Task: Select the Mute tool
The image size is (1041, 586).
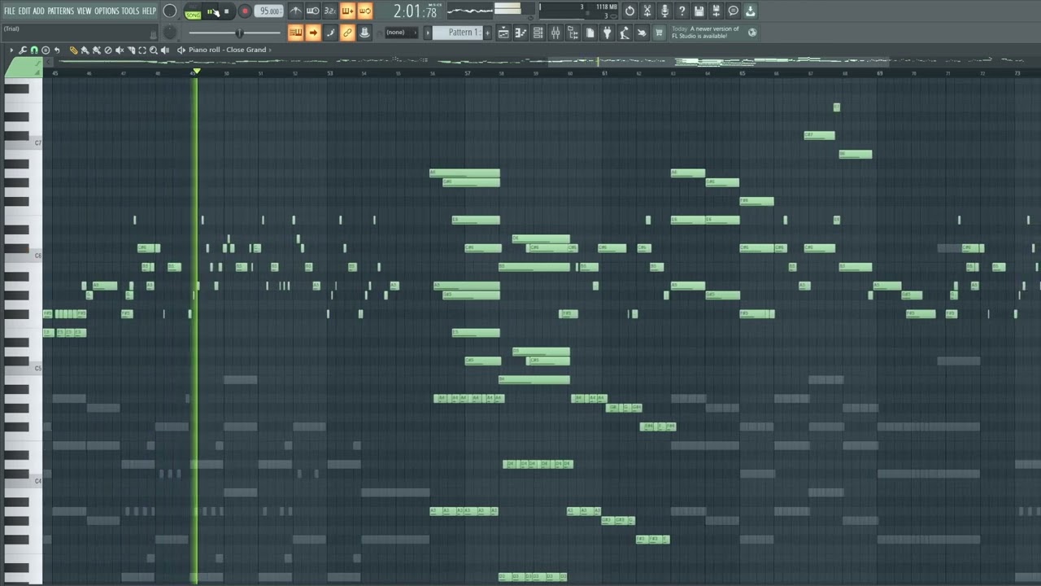Action: click(x=120, y=50)
